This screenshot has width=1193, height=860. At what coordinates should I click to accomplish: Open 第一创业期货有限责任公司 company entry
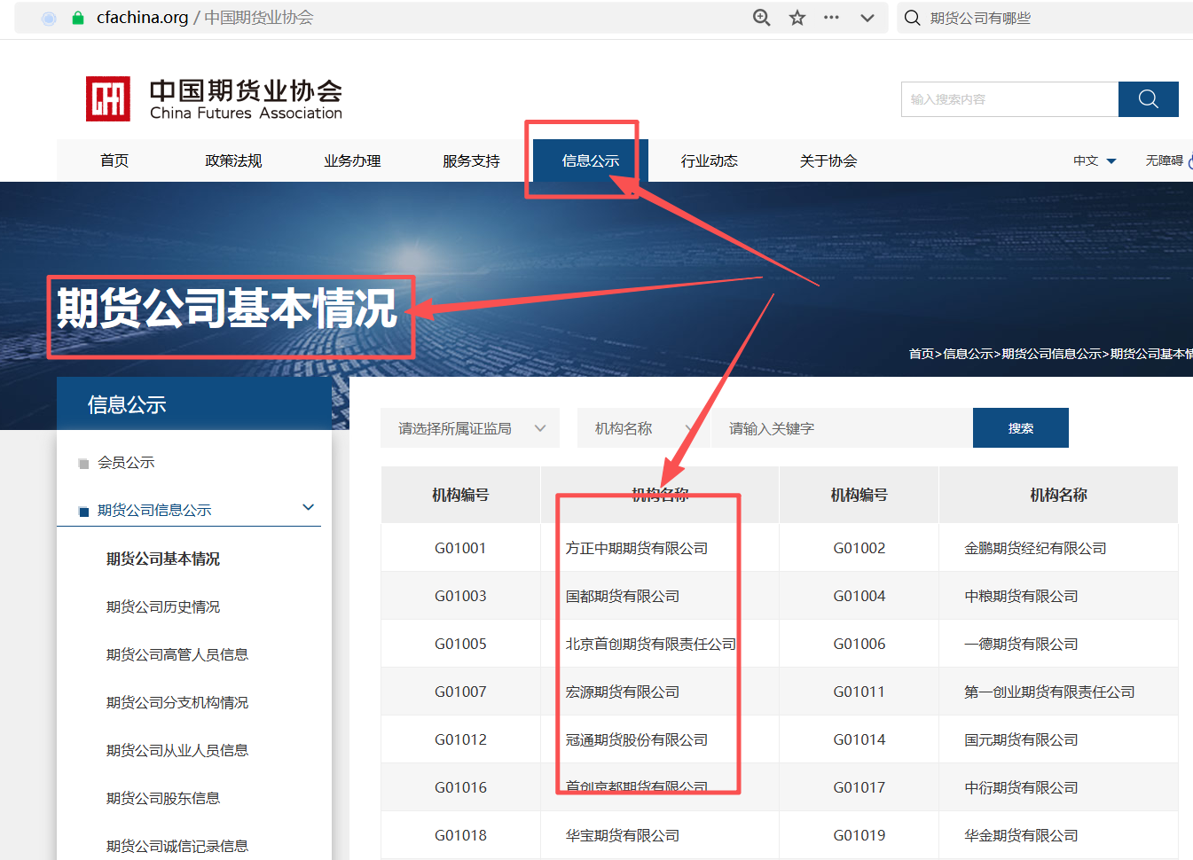click(1049, 692)
